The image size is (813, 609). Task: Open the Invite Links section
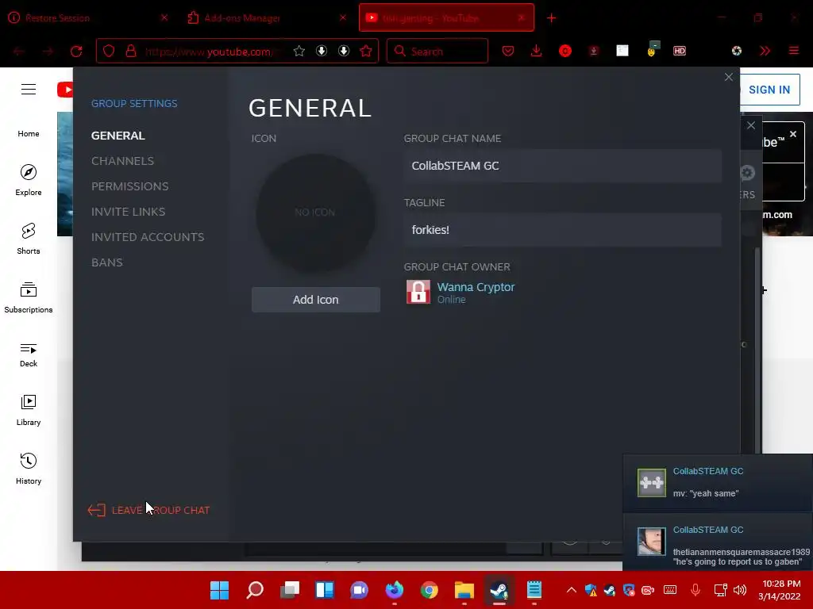[128, 212]
